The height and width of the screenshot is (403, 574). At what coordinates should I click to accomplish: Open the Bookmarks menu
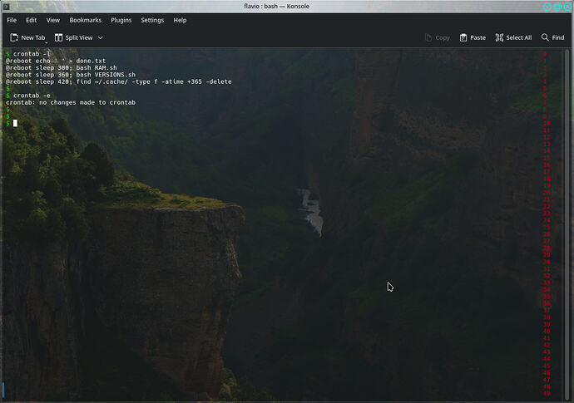tap(86, 20)
